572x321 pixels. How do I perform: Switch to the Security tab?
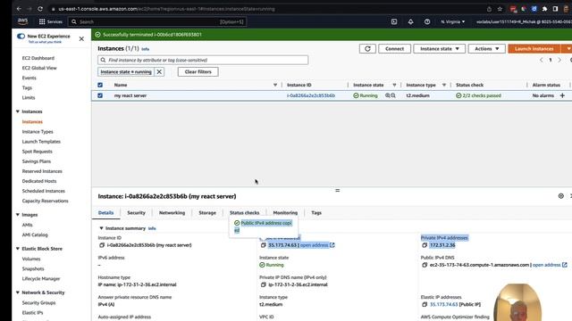136,212
